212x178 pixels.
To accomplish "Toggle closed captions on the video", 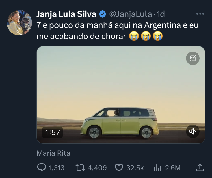I will [x=193, y=59].
